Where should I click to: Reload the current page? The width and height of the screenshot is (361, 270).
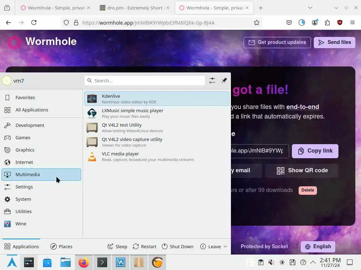(34, 22)
